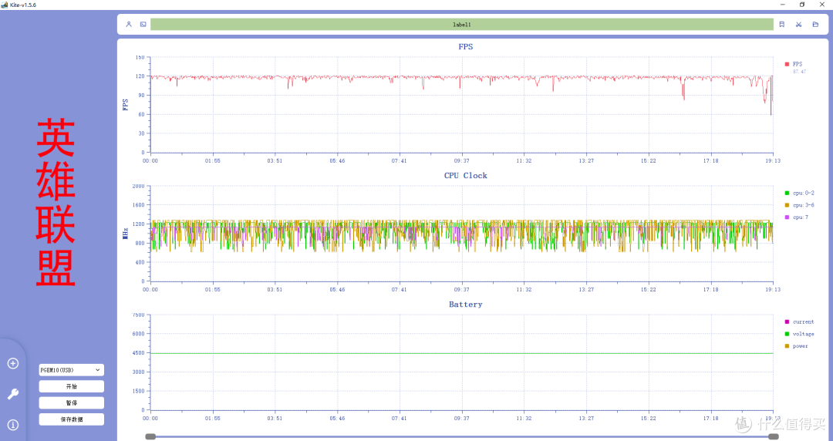
Task: Click the 开始 start button
Action: click(x=71, y=386)
